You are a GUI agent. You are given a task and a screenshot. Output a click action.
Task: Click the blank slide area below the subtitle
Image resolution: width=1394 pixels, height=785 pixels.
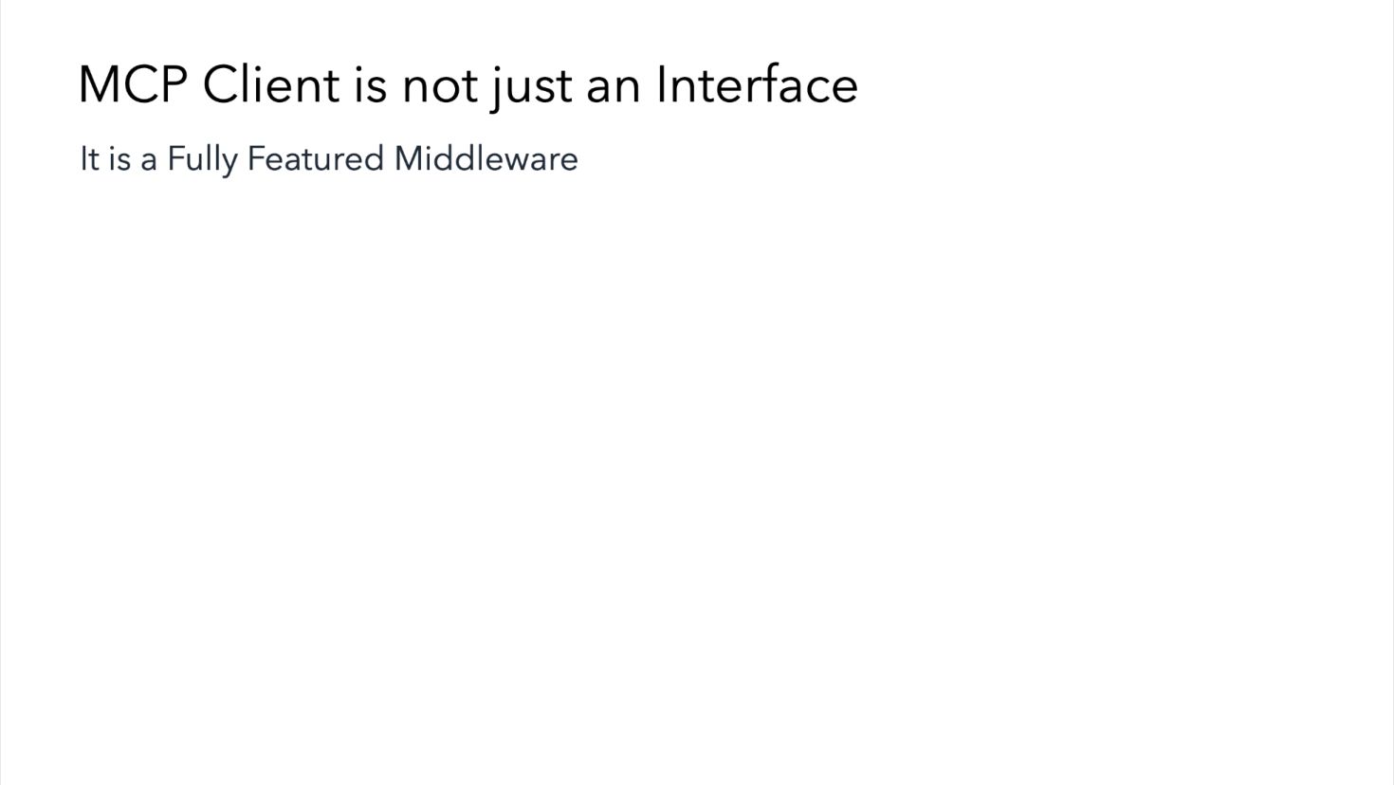click(697, 474)
